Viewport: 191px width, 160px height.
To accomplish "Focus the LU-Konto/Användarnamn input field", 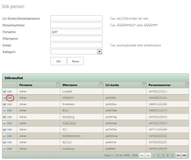I will [76, 18].
